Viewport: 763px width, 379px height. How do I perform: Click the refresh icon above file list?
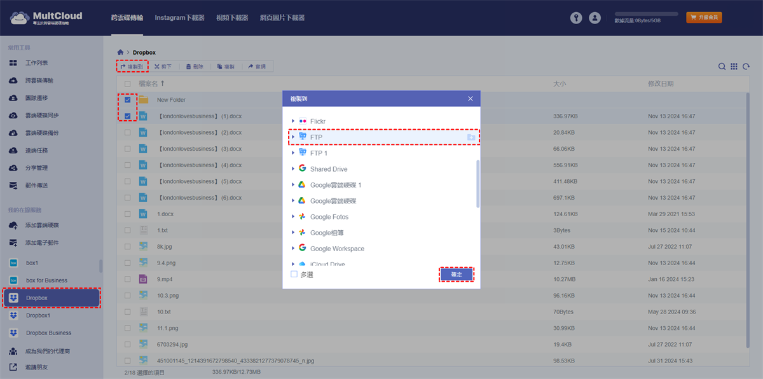746,66
